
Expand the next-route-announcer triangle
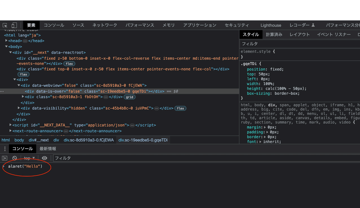(x=10, y=131)
